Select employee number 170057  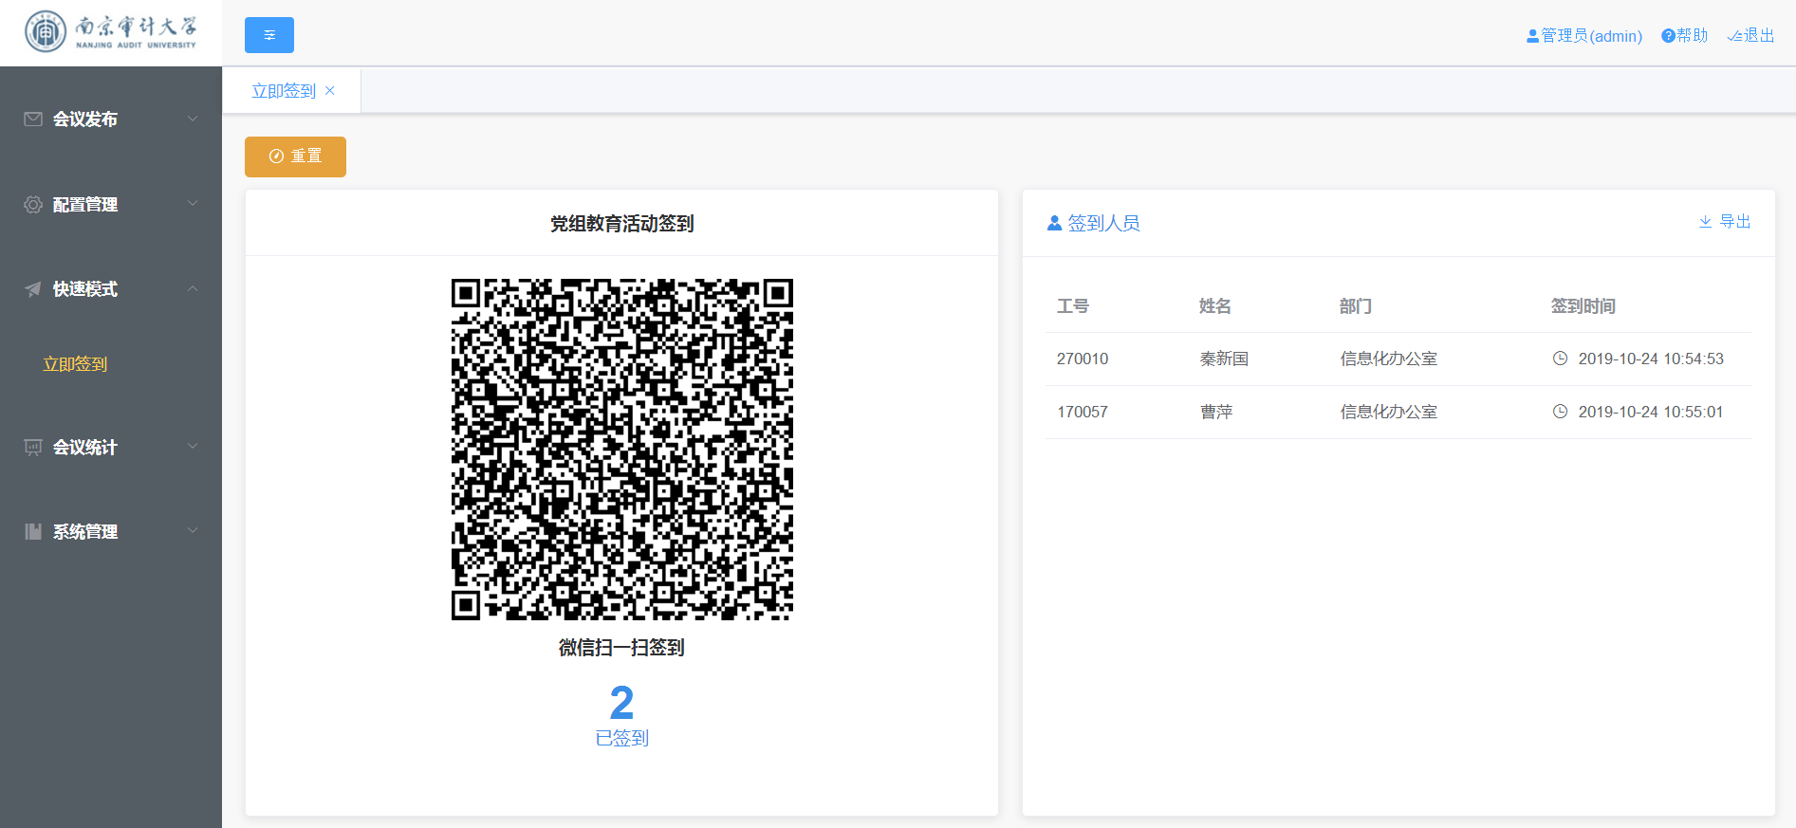point(1083,412)
